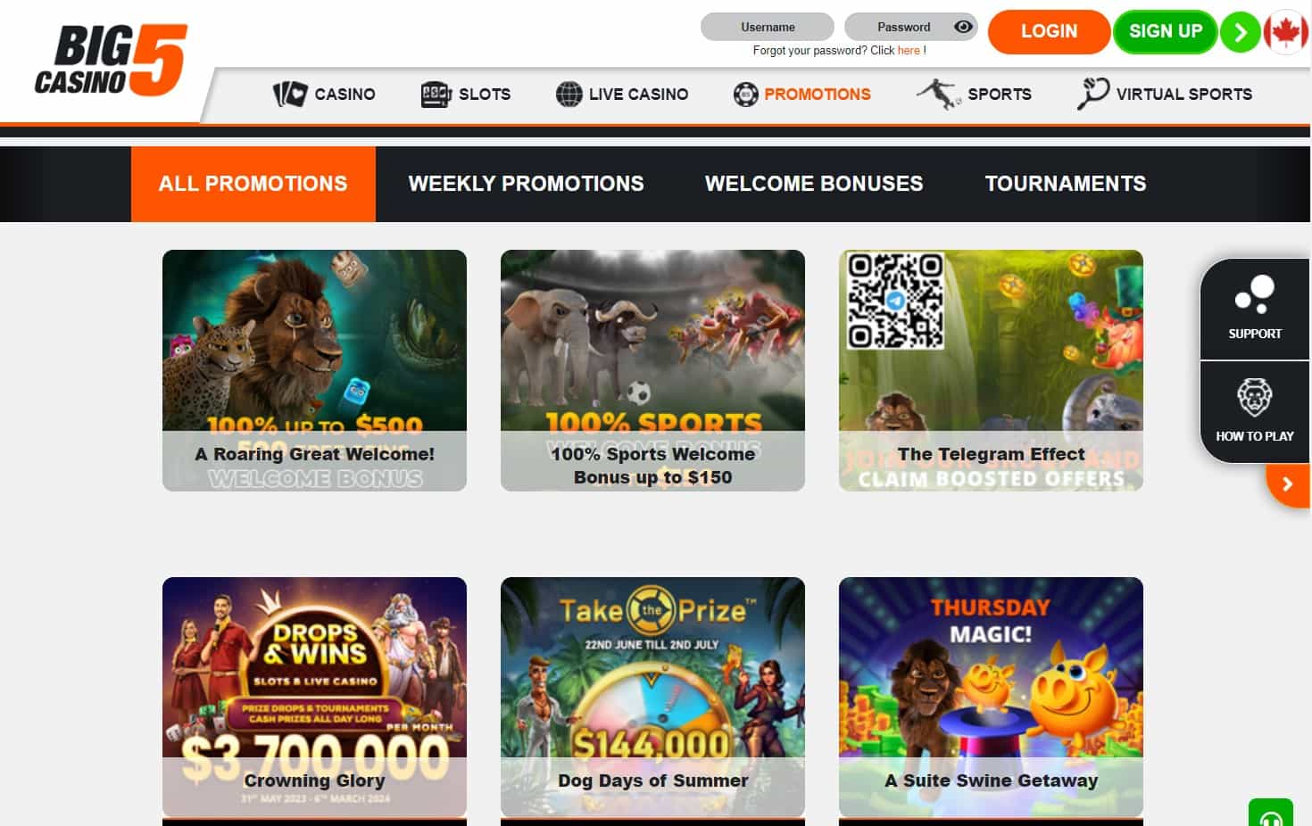Open the Support chat bubbles icon
Screen dimensions: 1312x826
[x=1254, y=294]
